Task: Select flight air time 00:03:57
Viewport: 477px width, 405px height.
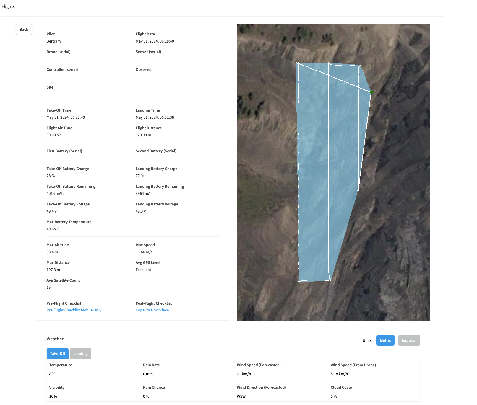Action: click(53, 135)
